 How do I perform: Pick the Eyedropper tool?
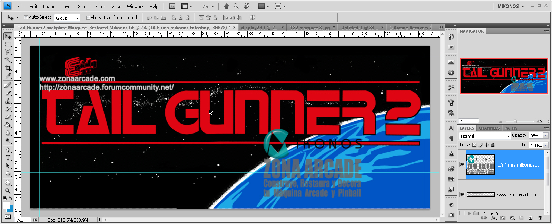8,76
